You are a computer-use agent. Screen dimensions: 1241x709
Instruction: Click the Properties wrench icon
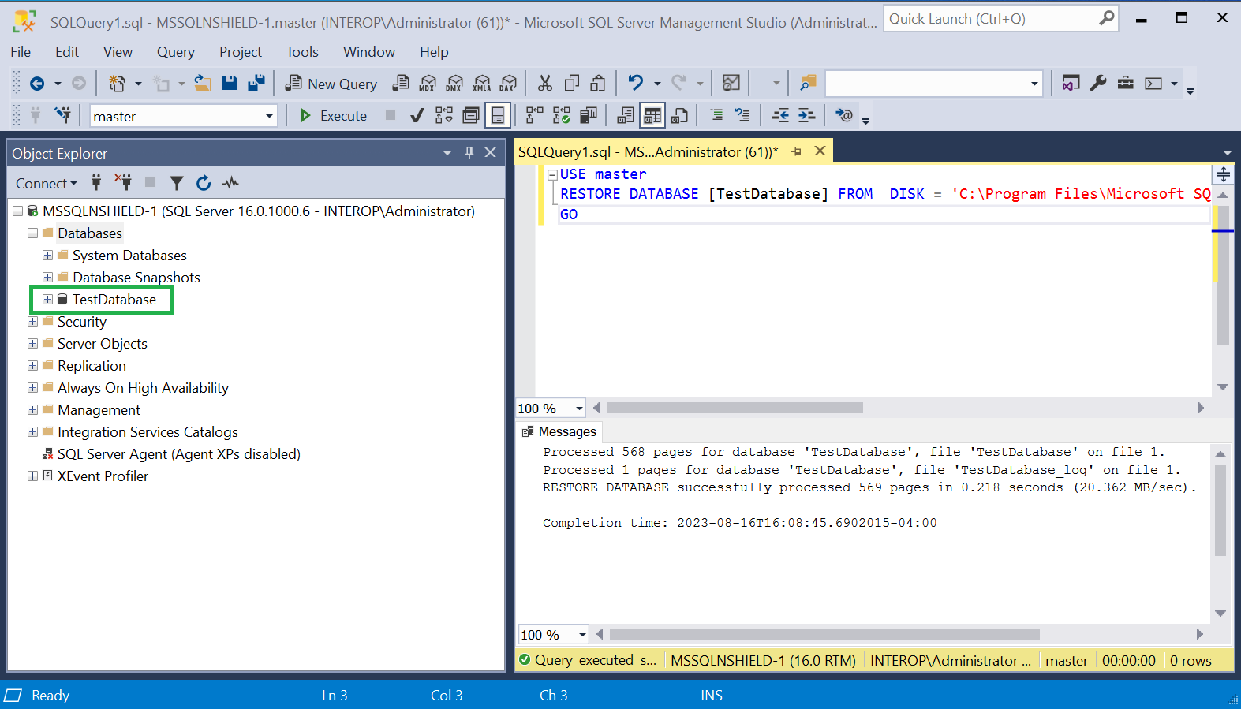[1098, 84]
